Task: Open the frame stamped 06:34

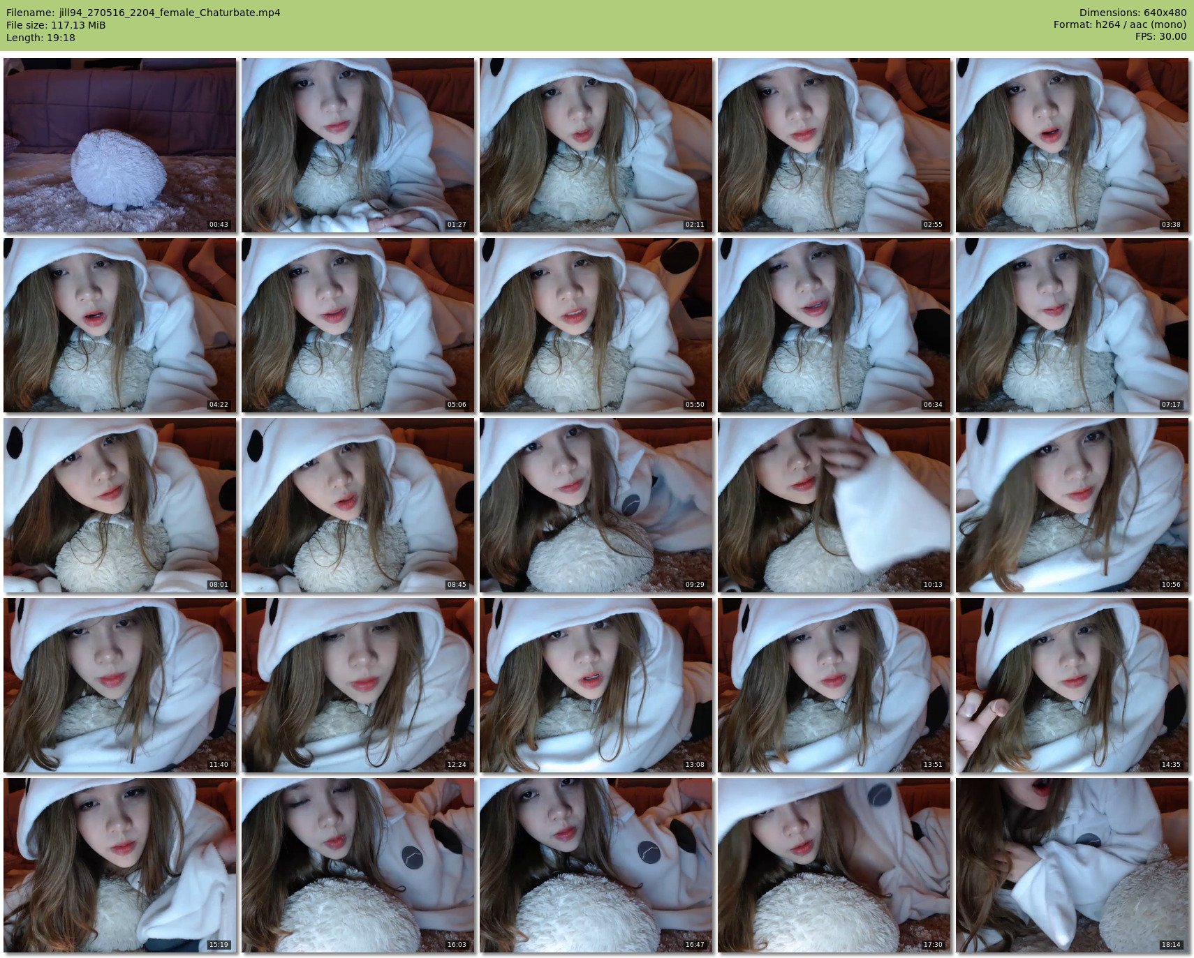Action: [834, 325]
